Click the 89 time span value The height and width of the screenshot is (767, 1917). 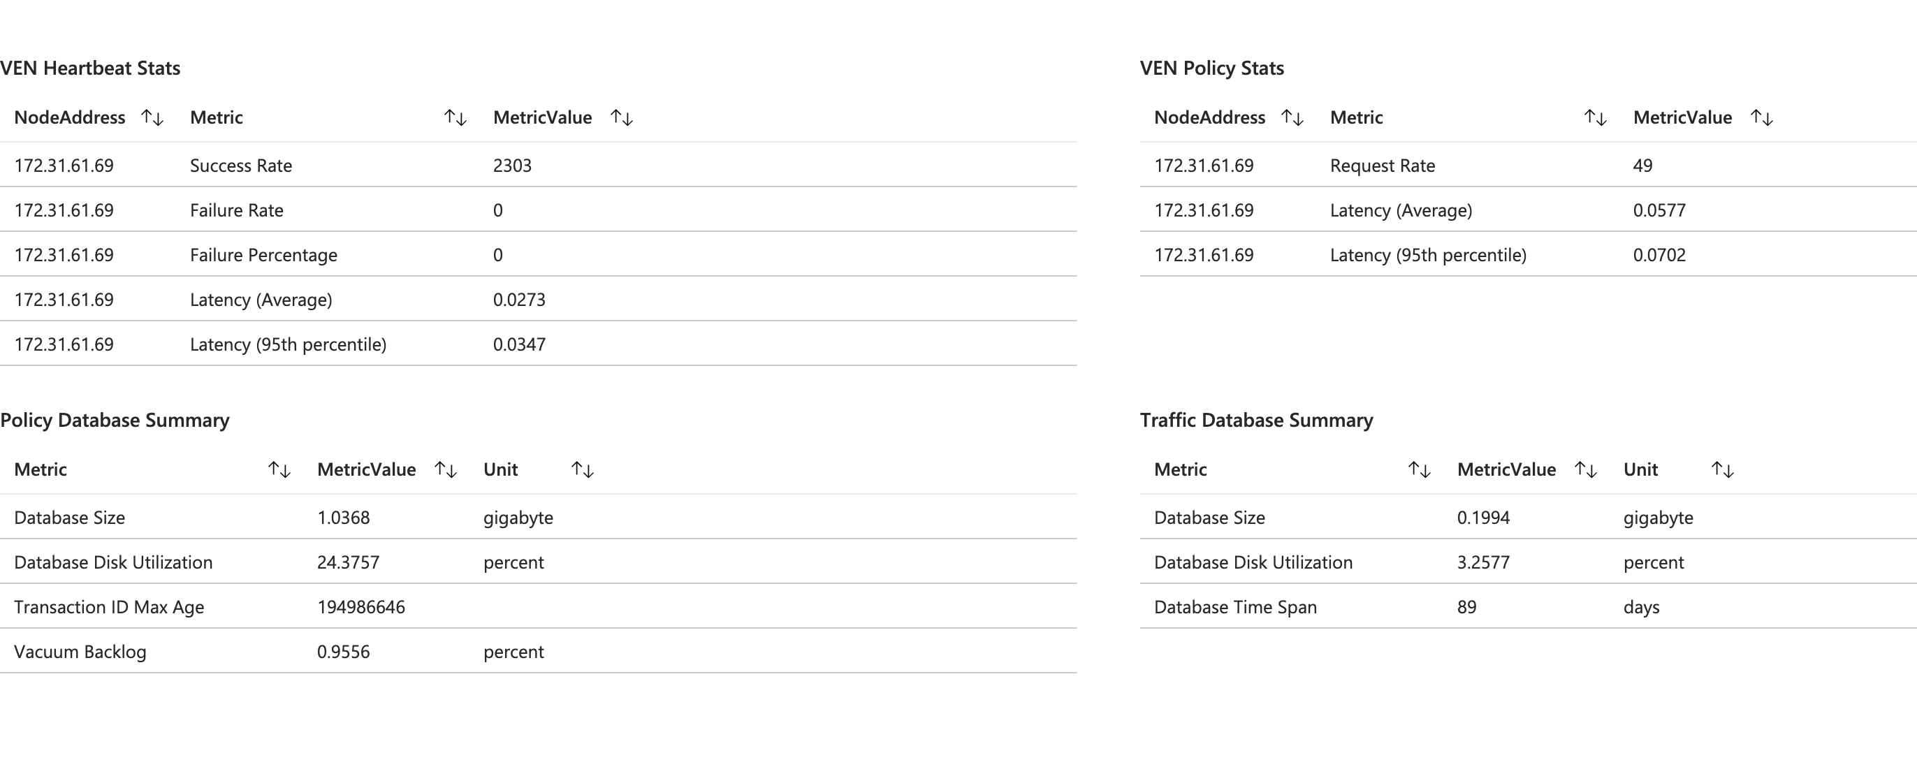point(1467,607)
